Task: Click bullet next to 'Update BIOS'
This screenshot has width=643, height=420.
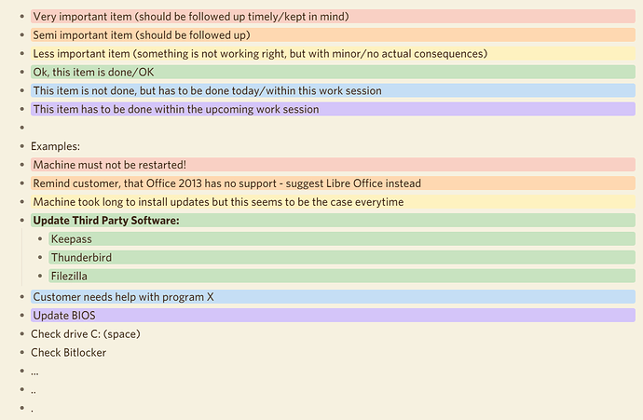Action: point(22,315)
